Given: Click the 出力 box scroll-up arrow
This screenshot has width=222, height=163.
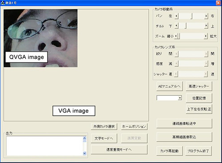Looking at the screenshot, I should point(84,139).
